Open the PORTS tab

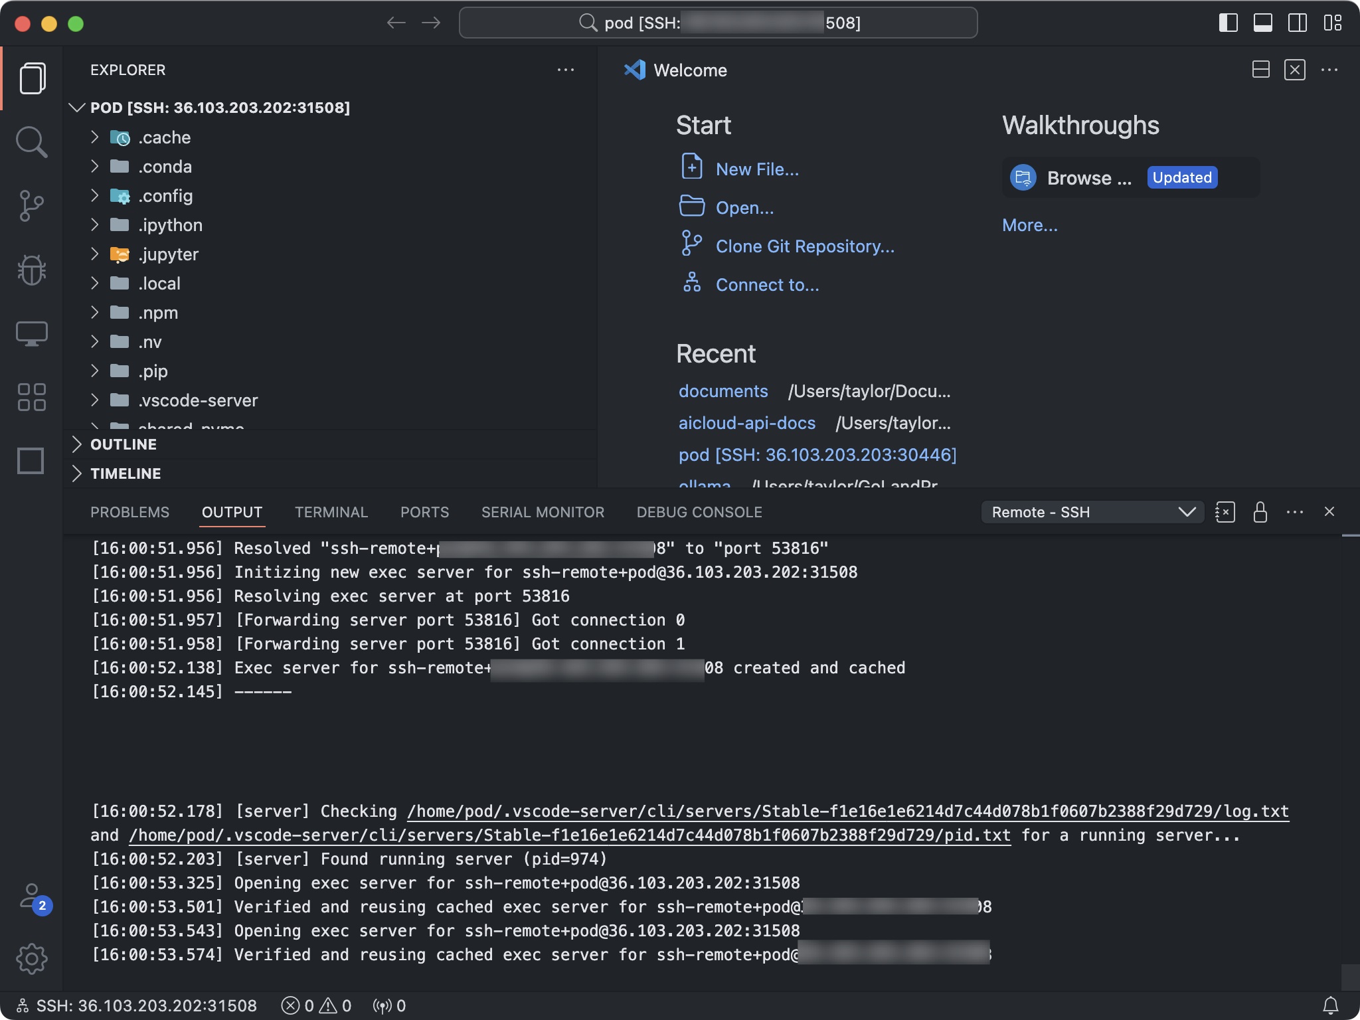click(424, 512)
